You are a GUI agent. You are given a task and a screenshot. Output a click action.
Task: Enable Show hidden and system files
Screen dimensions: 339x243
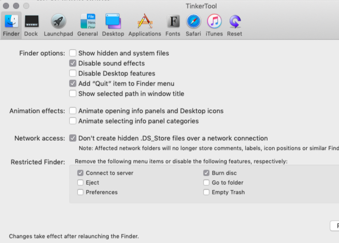pos(73,53)
